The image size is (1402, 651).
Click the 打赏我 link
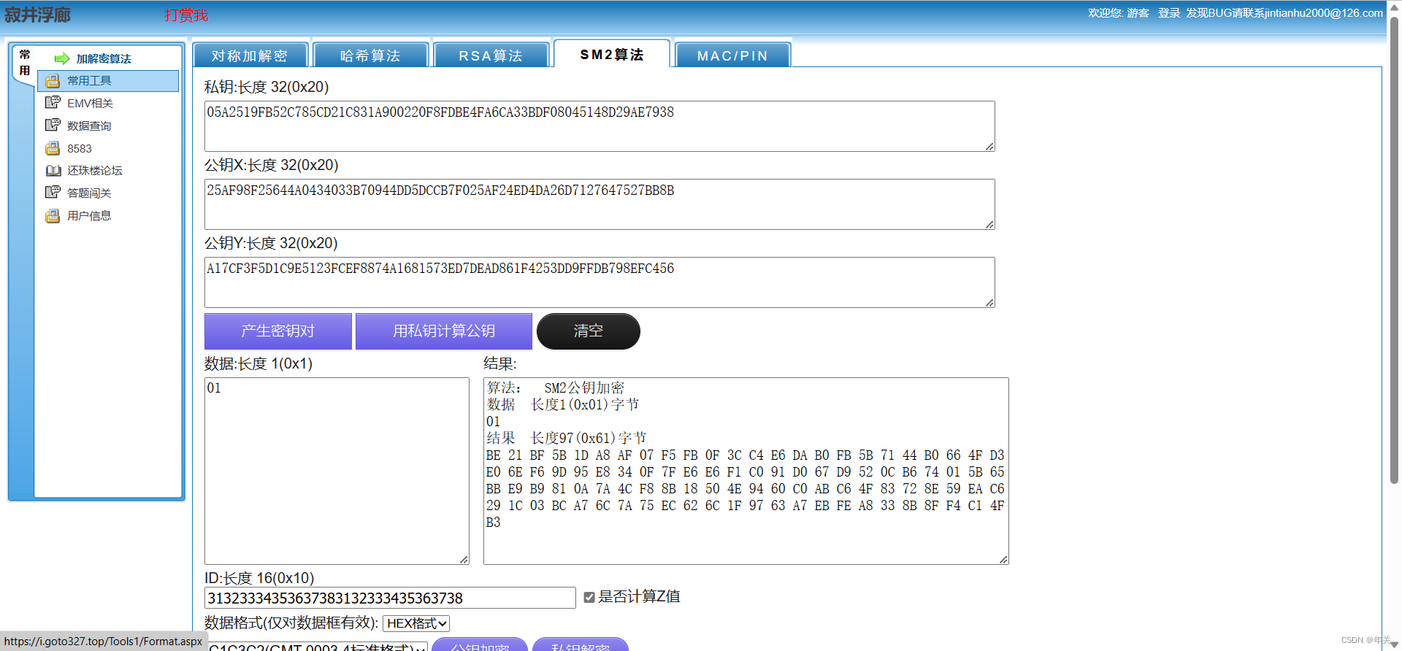pos(186,15)
